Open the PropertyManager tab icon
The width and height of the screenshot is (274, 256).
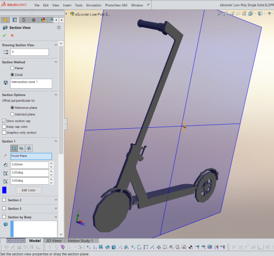(x=15, y=20)
